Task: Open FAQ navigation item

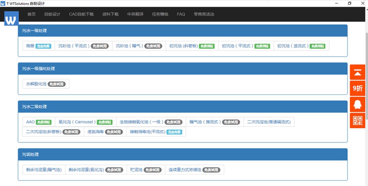Action: click(181, 14)
